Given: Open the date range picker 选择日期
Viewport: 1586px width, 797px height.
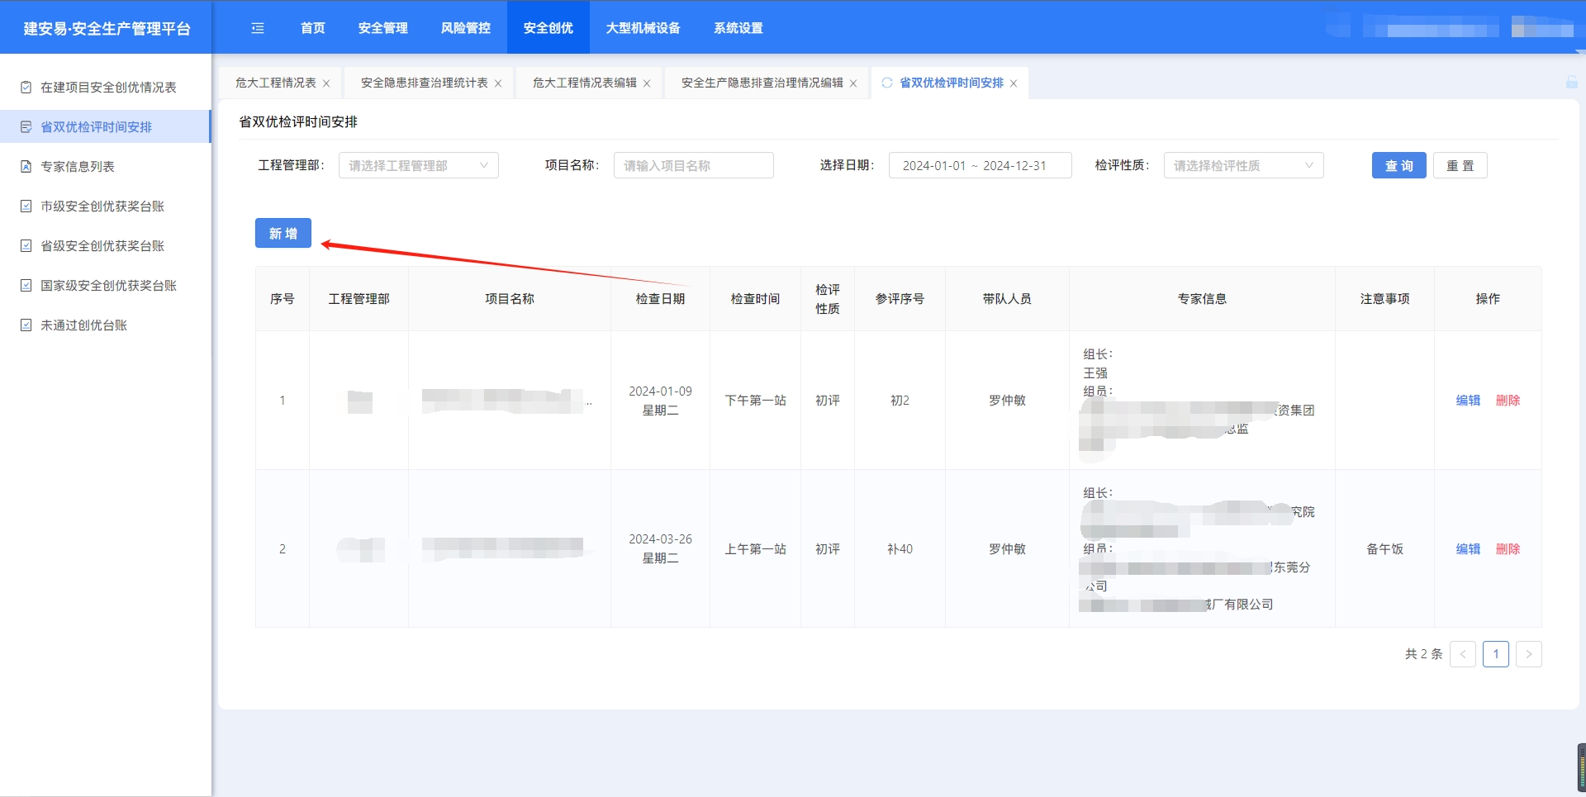Looking at the screenshot, I should (980, 165).
